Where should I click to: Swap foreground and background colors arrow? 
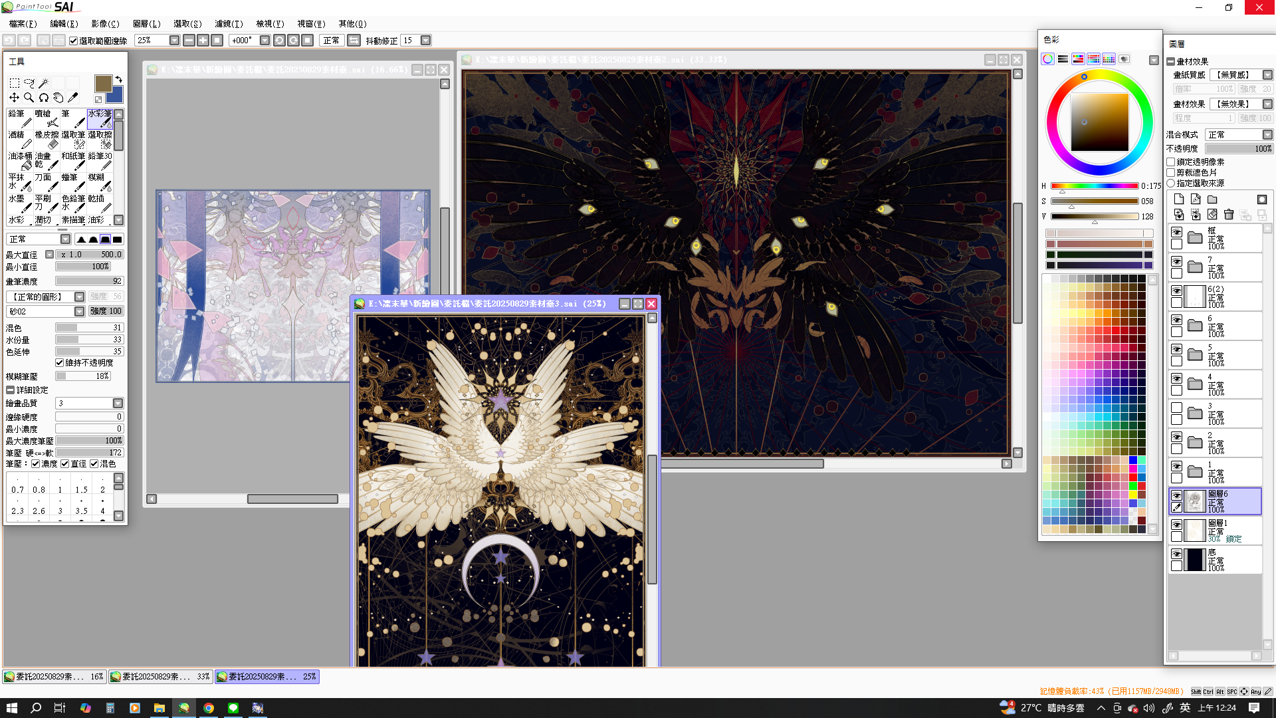pos(119,80)
